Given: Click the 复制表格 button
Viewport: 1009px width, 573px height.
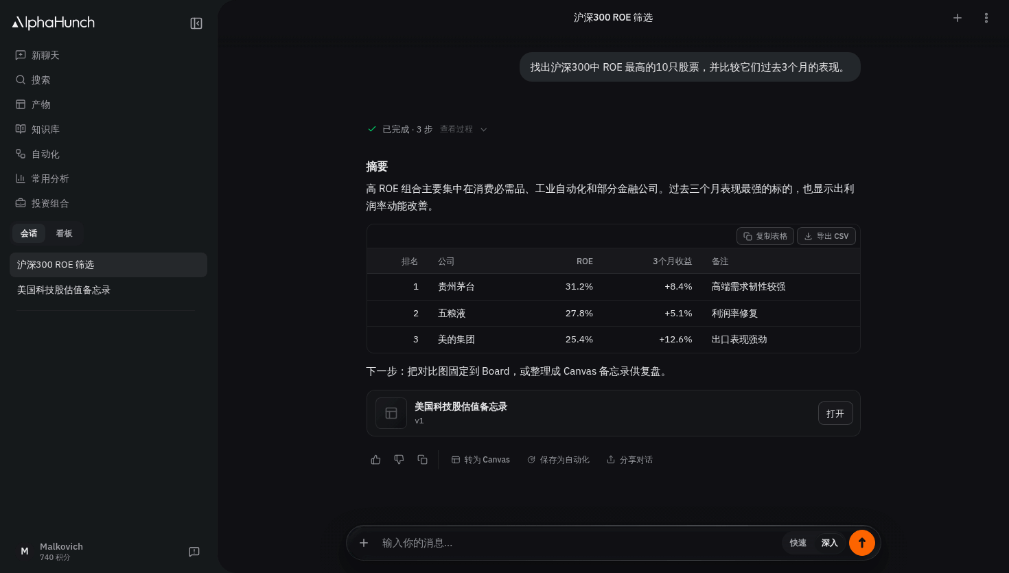Looking at the screenshot, I should (x=765, y=236).
